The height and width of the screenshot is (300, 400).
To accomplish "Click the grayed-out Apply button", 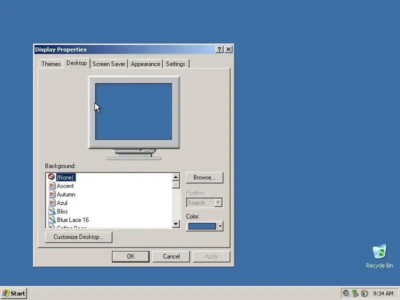I will click(211, 256).
